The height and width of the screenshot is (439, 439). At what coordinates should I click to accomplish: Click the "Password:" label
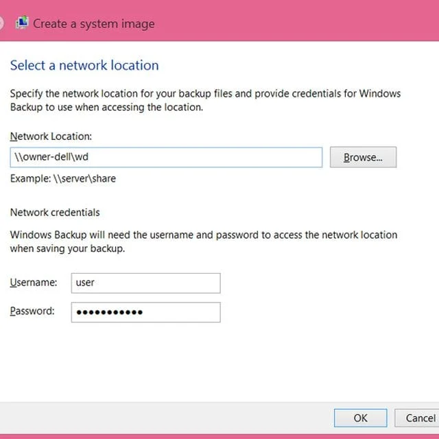[x=32, y=311]
